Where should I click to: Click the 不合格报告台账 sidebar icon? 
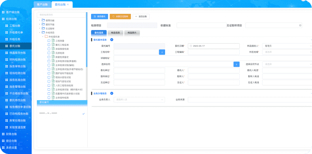click(6, 93)
